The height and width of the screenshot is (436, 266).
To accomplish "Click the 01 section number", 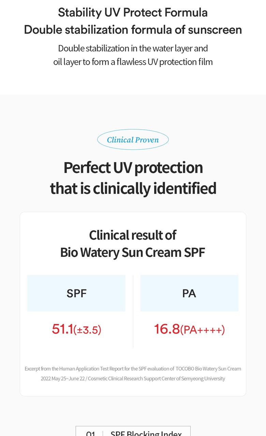I will click(x=90, y=433).
